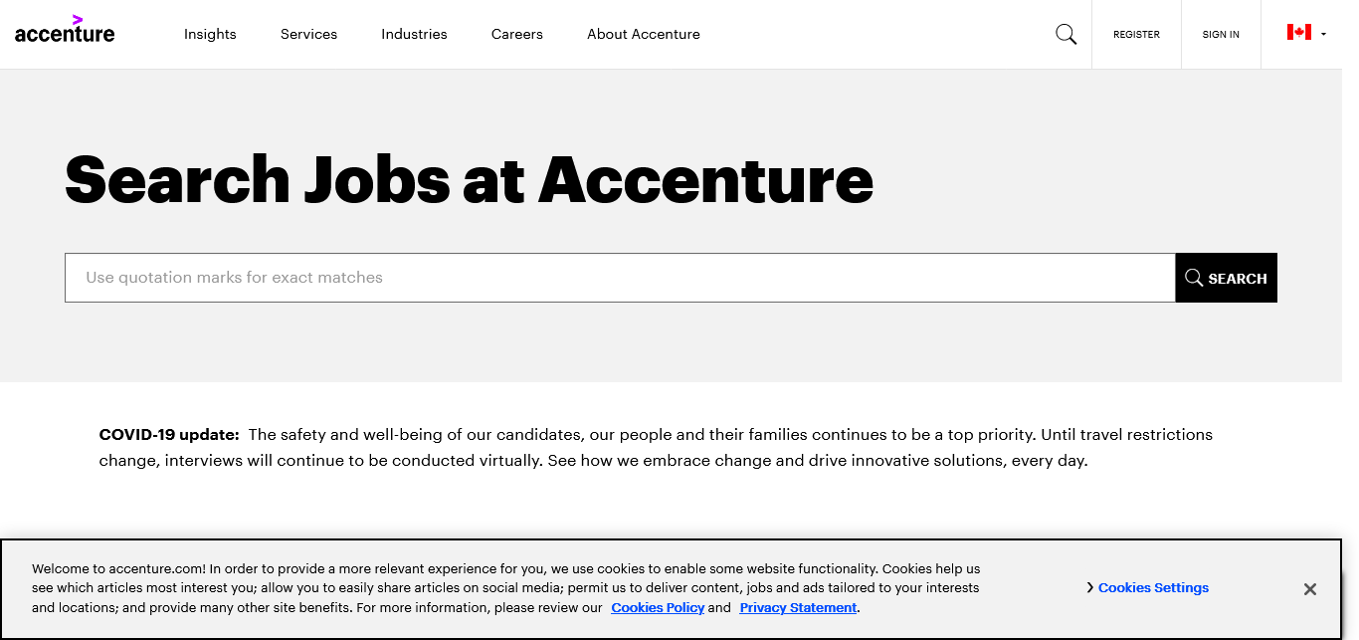The height and width of the screenshot is (640, 1359).
Task: Click the Search Jobs at Accenture heading
Action: (469, 180)
